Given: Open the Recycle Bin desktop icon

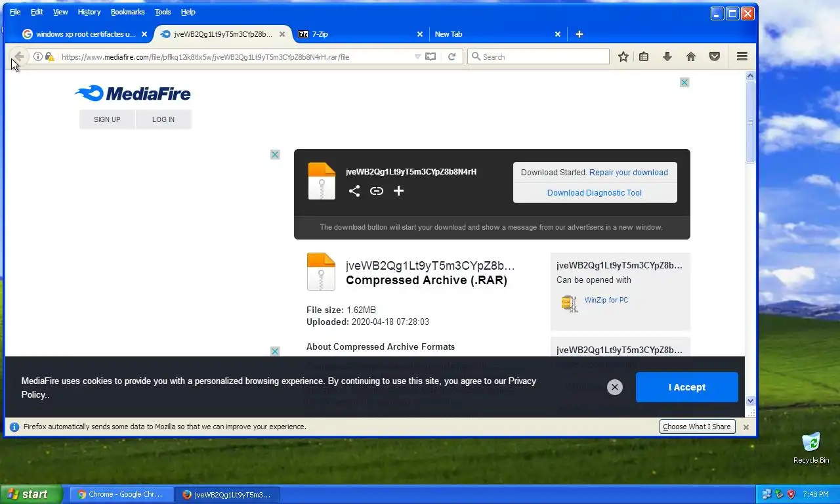Looking at the screenshot, I should [x=811, y=448].
